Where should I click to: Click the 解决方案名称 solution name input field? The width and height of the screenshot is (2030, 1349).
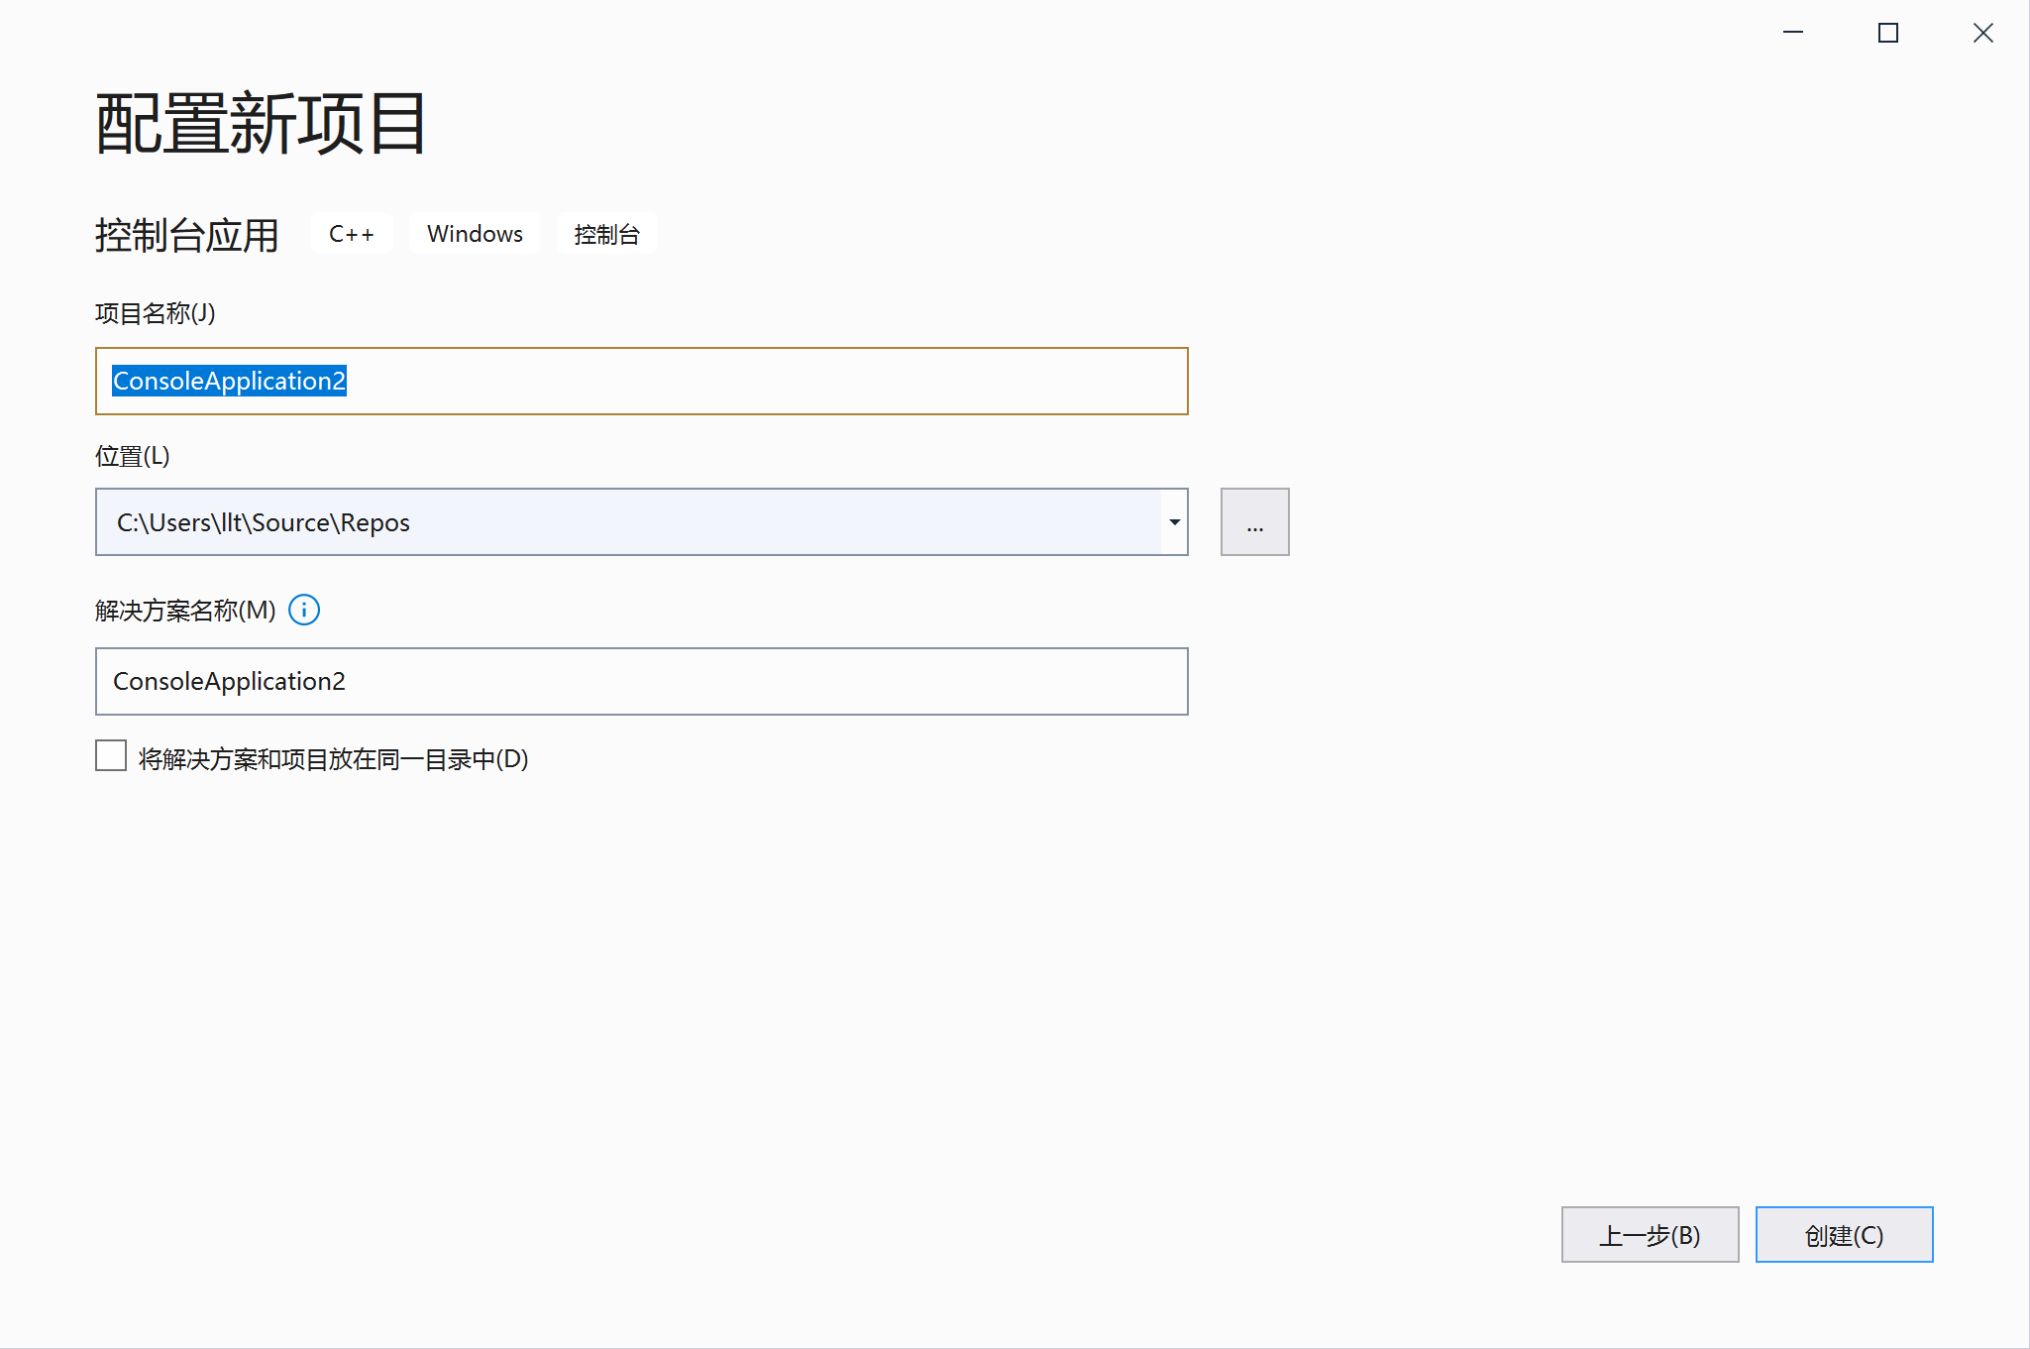tap(641, 682)
